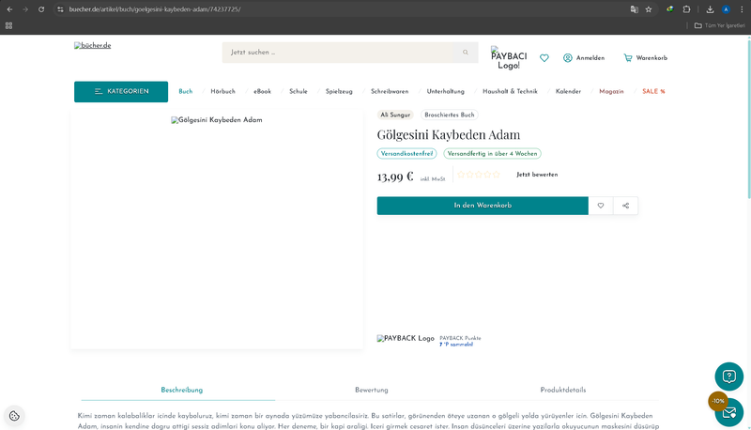Screen dimensions: 751x430
Task: Open the KATEGORIEN menu
Action: point(121,91)
